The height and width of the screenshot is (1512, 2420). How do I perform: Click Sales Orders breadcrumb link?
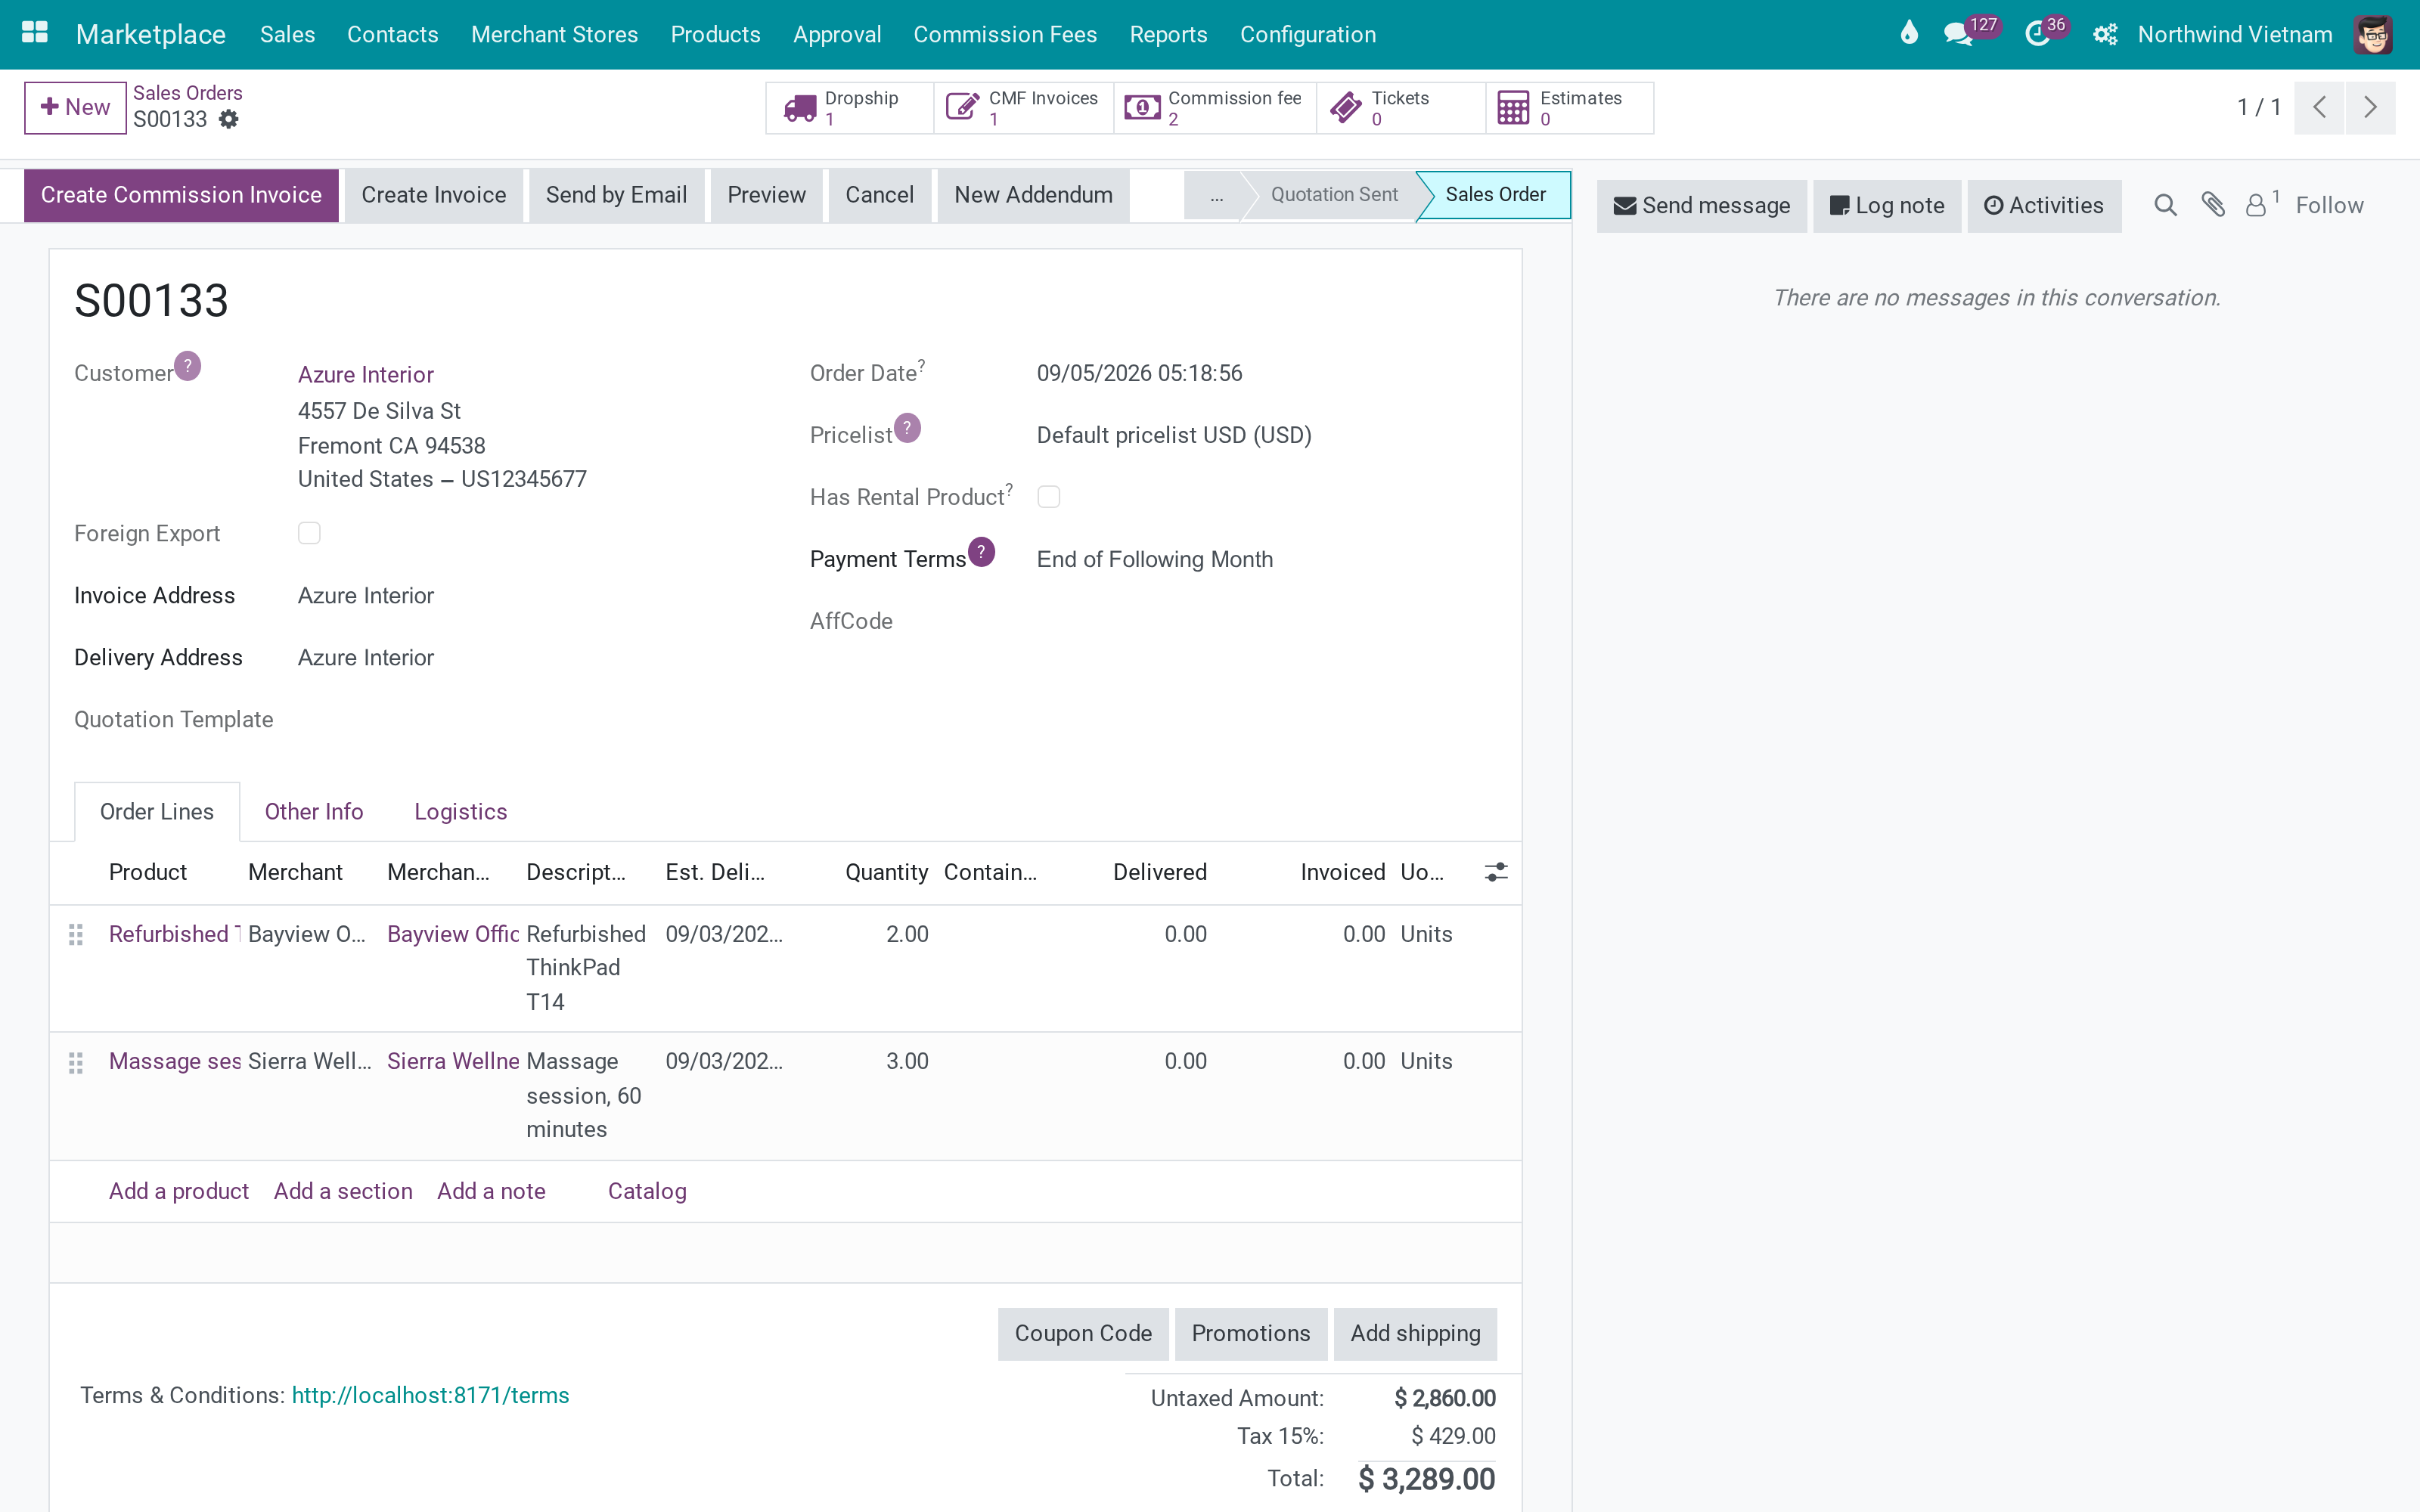click(188, 93)
